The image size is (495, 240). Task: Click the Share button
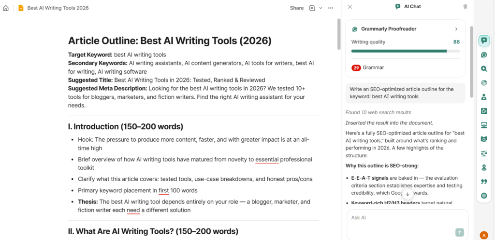tap(296, 8)
